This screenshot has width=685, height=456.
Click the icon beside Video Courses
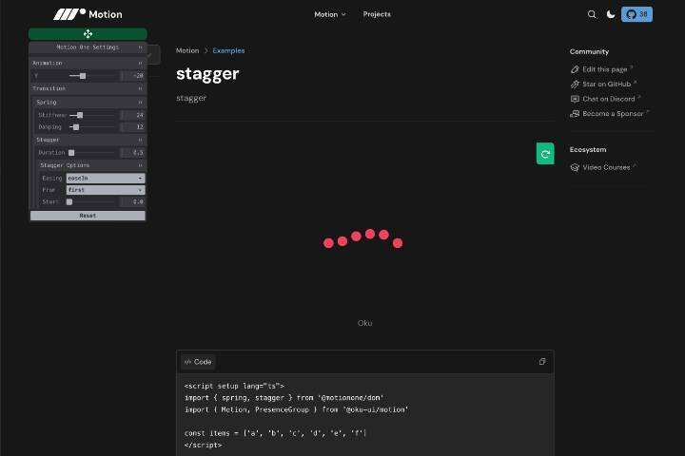575,167
